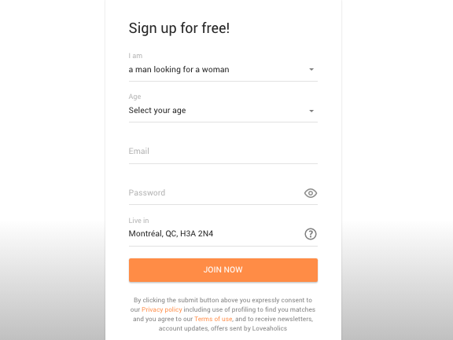Focus the Password input field
Viewport: 453px width, 340px height.
click(x=215, y=193)
